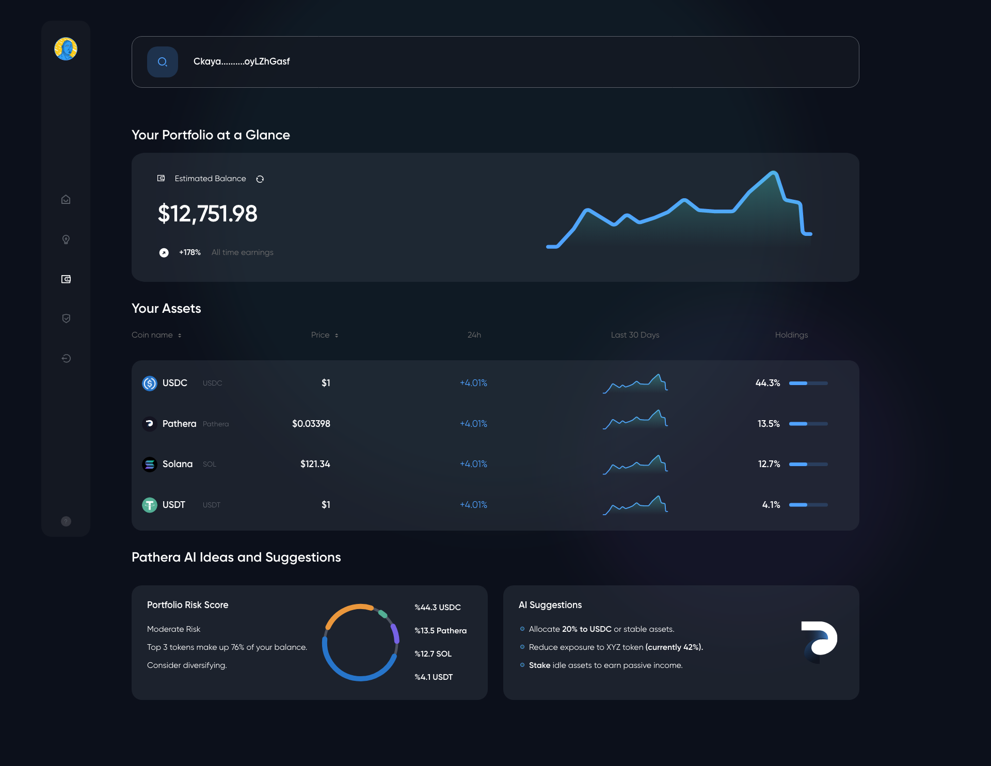
Task: Open the shield security sidebar icon
Action: pyautogui.click(x=66, y=318)
